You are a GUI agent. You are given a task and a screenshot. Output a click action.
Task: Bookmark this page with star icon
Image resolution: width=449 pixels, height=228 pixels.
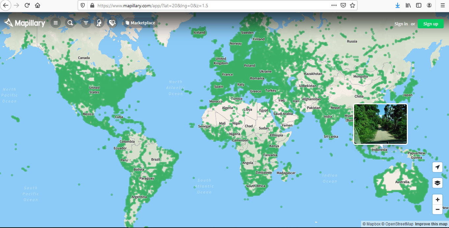352,5
